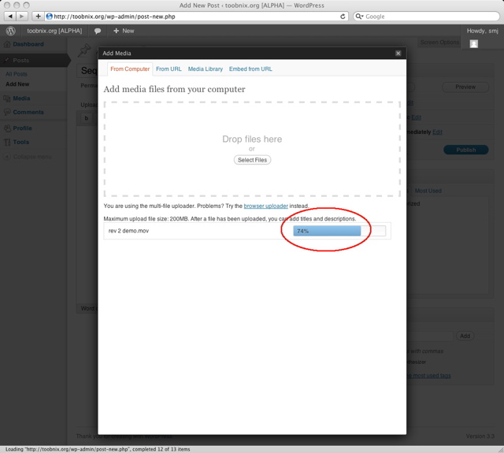Click the Edit link next to immediately
The height and width of the screenshot is (453, 504).
pos(438,132)
